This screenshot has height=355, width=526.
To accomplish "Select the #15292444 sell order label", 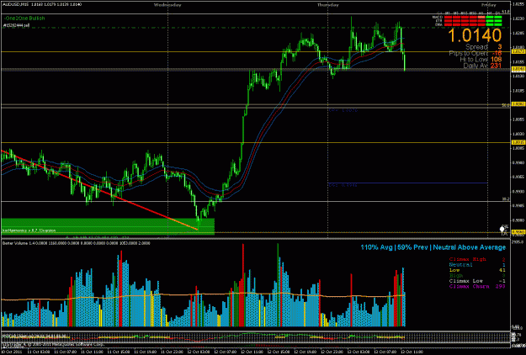I will [x=17, y=24].
